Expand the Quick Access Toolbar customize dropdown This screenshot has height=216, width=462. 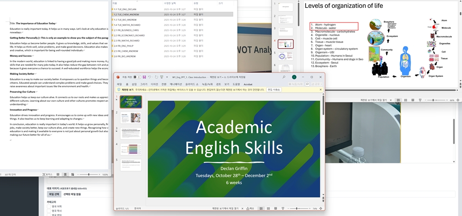tap(167, 77)
